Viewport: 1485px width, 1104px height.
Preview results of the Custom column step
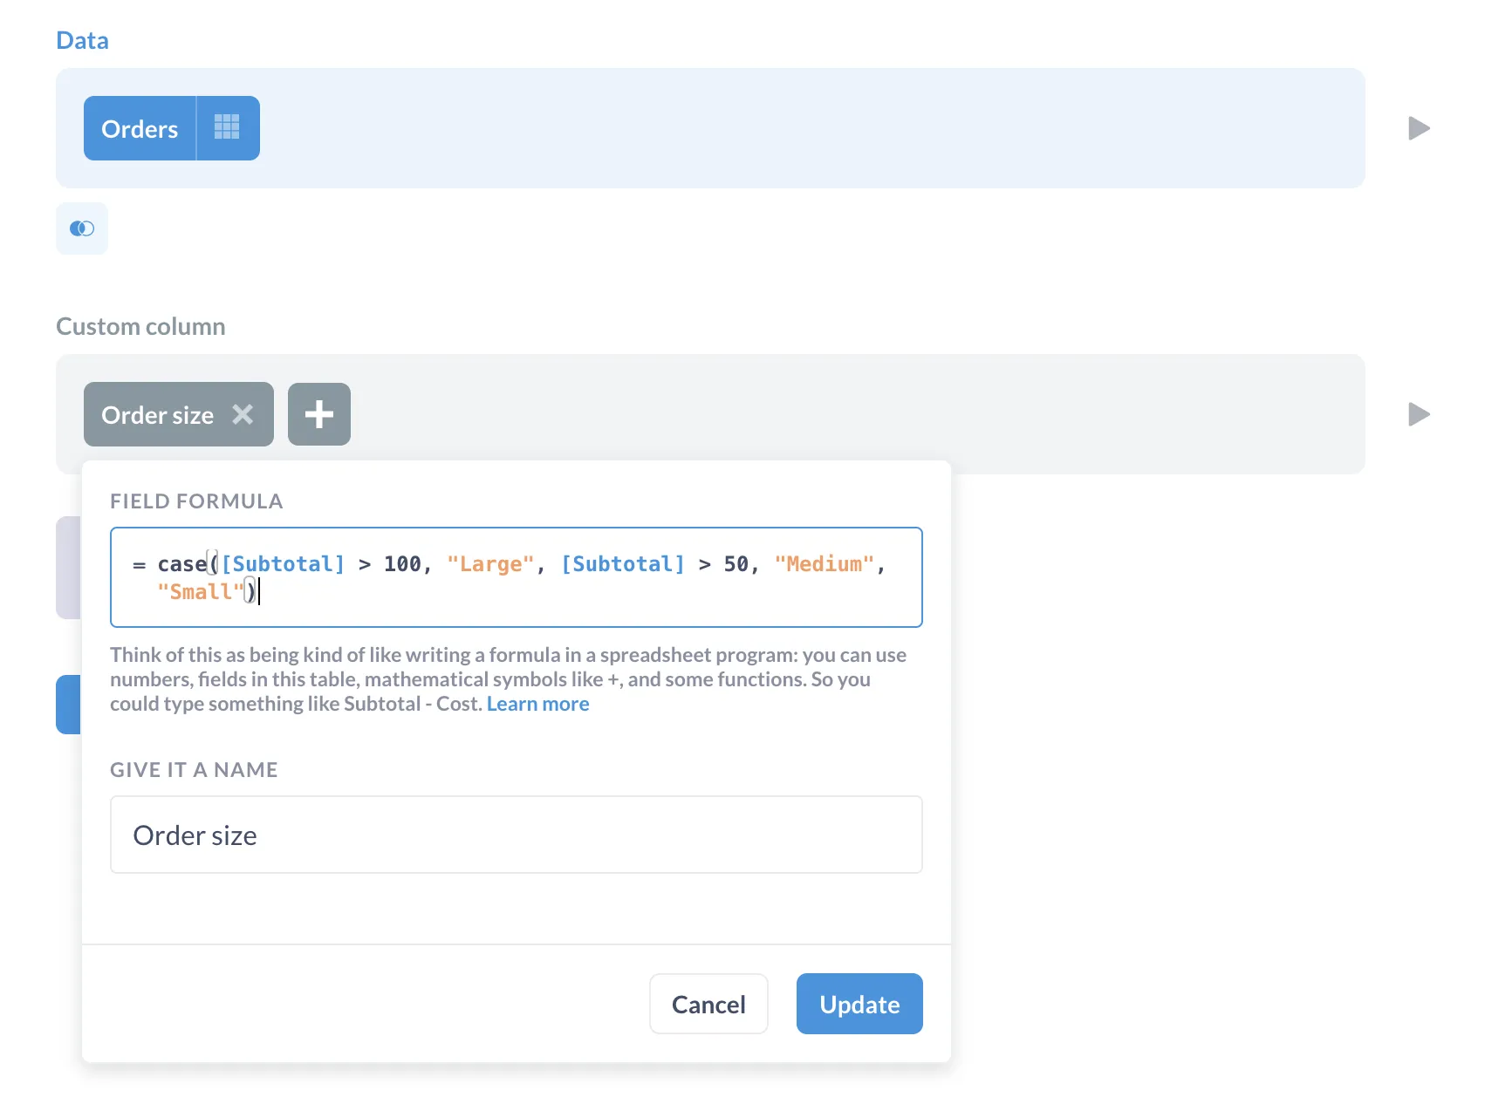click(x=1419, y=414)
